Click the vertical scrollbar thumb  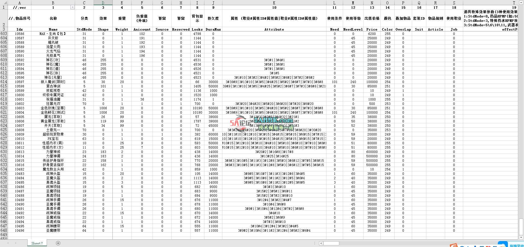(521, 227)
